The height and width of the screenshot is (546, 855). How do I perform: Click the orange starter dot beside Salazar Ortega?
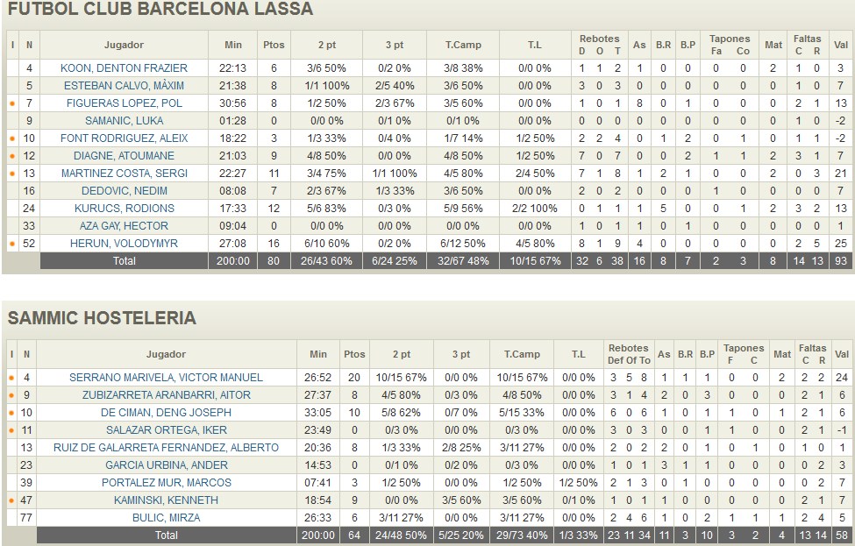tap(12, 430)
